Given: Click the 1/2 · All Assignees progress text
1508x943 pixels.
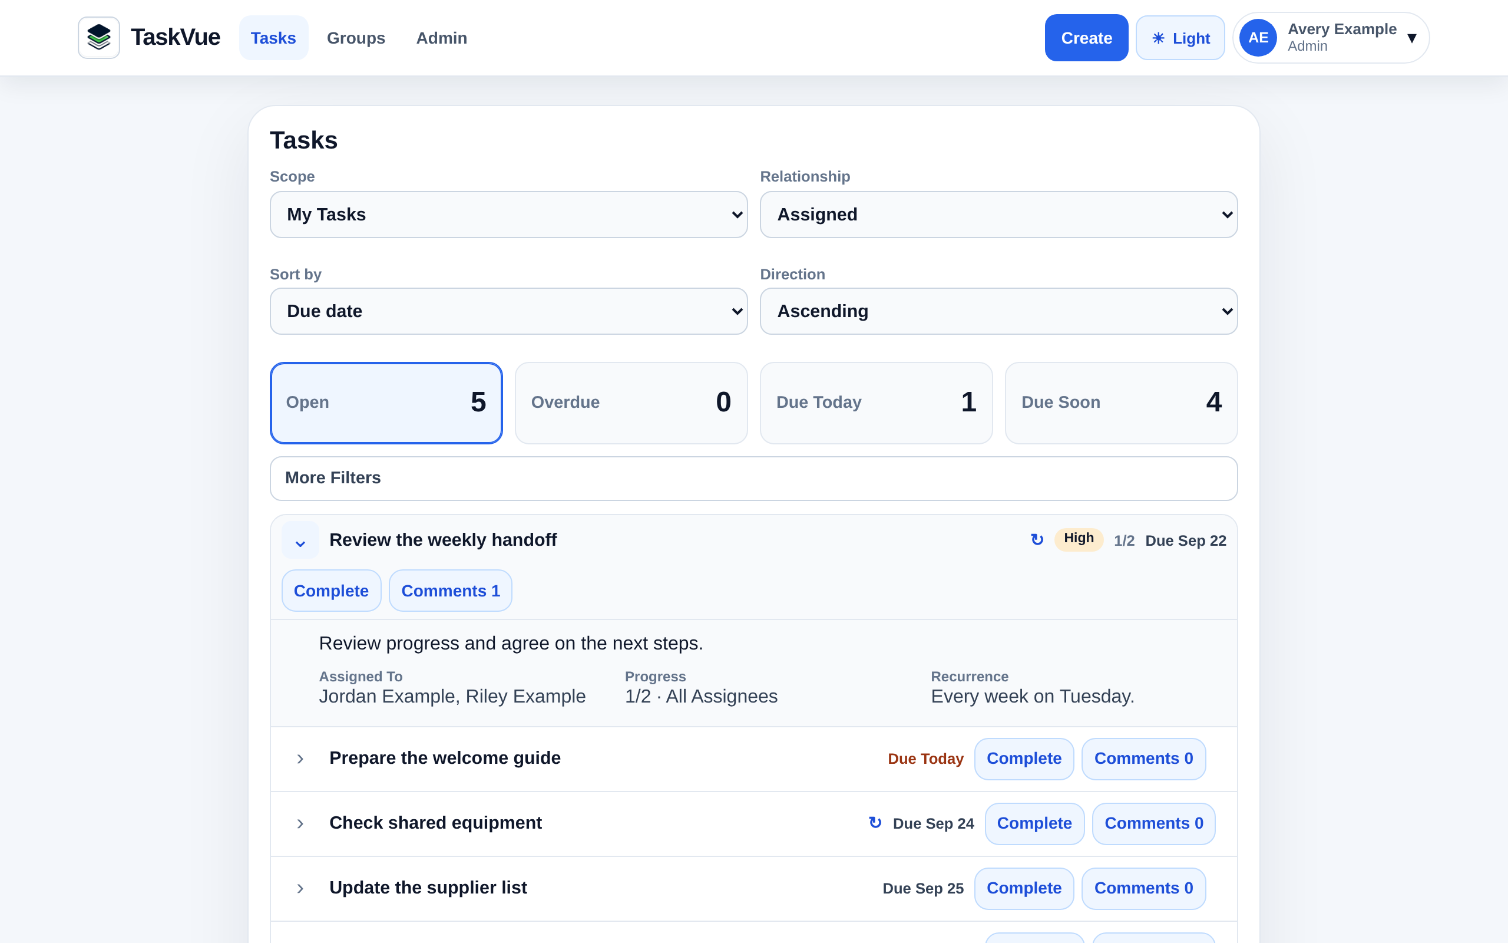Looking at the screenshot, I should point(701,697).
